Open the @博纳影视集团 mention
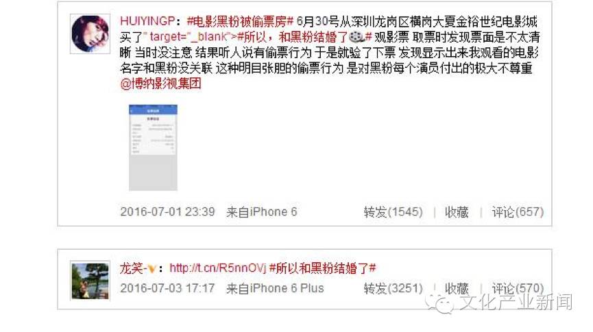Image resolution: width=593 pixels, height=332 pixels. coord(160,84)
